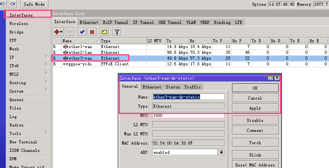
Task: Select the ether2-lan interface row
Action: click(190, 52)
